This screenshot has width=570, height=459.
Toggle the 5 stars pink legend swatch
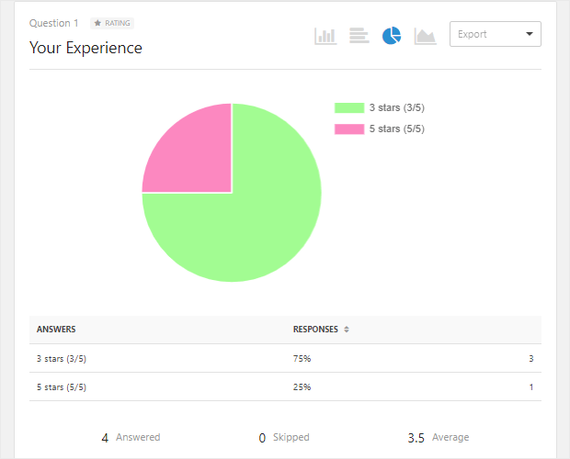point(348,129)
